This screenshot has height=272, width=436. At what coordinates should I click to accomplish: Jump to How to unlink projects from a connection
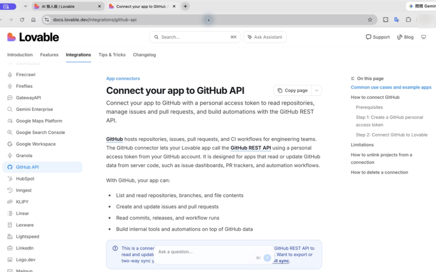381,159
